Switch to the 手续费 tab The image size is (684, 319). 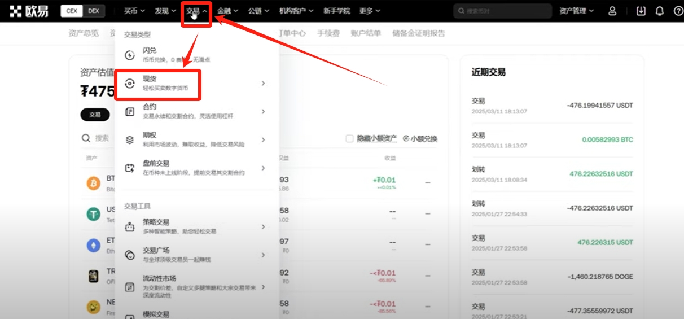(x=328, y=33)
